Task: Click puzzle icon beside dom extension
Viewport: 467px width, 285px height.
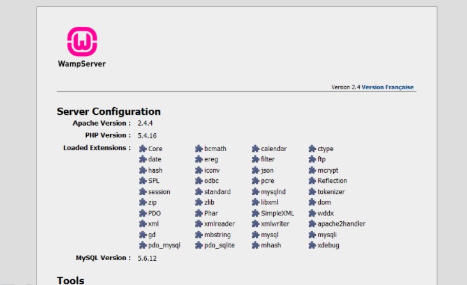Action: point(312,202)
